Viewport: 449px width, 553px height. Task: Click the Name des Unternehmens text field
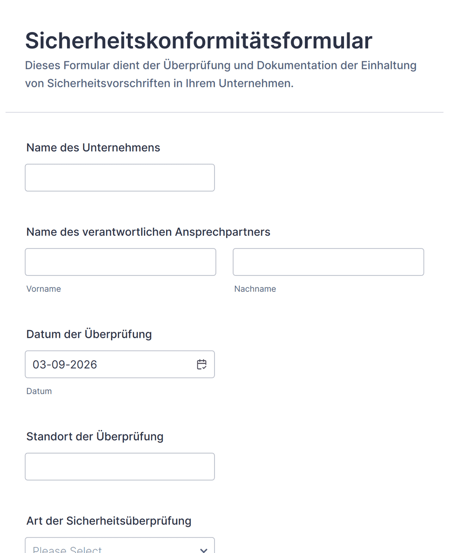point(120,178)
